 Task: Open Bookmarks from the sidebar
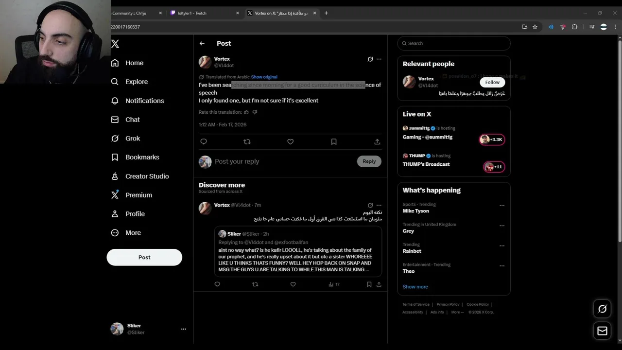point(135,157)
